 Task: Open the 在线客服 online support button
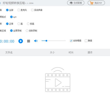coord(76,3)
